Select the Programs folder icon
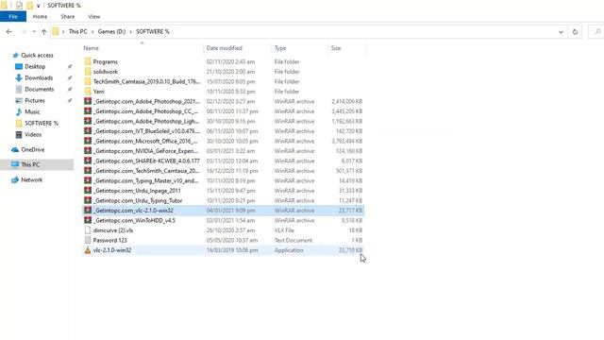The height and width of the screenshot is (340, 604). 88,61
